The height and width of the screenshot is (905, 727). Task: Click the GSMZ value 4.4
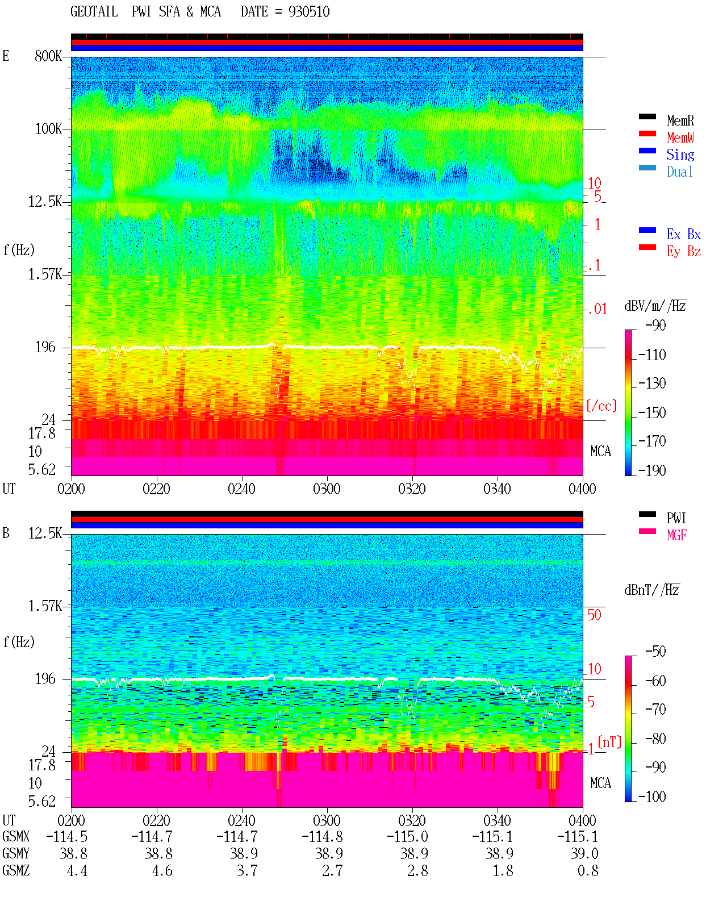click(x=77, y=870)
